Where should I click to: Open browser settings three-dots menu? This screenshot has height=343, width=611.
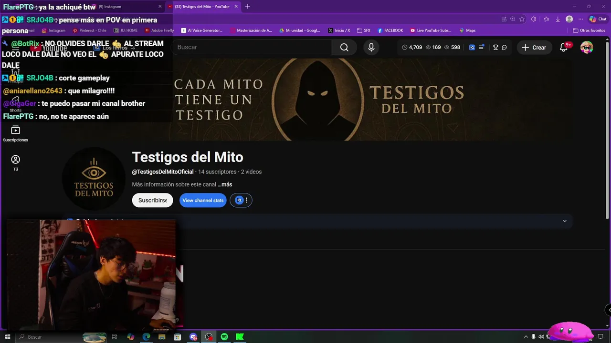coord(580,19)
